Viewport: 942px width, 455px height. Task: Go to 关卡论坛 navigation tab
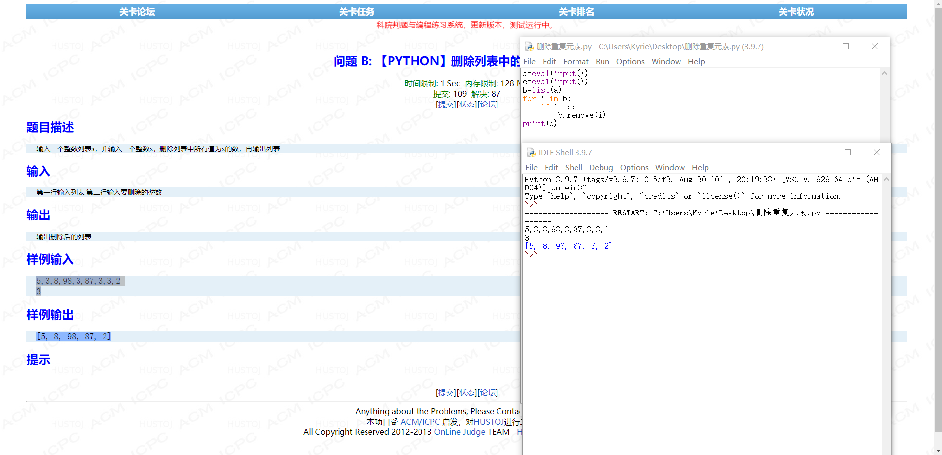pos(136,12)
